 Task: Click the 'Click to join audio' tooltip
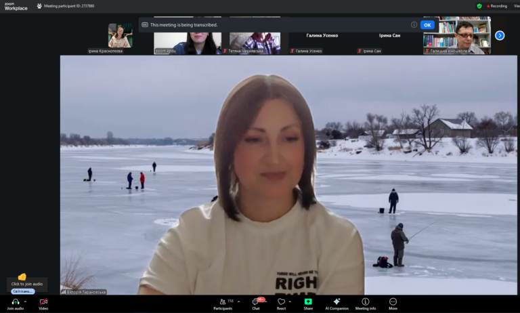(x=27, y=284)
